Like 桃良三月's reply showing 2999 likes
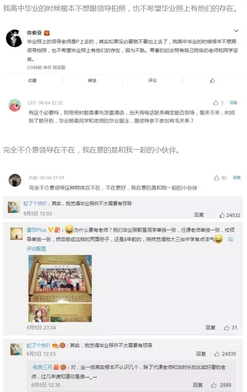Screen dimensions: 247x392 point(221,385)
